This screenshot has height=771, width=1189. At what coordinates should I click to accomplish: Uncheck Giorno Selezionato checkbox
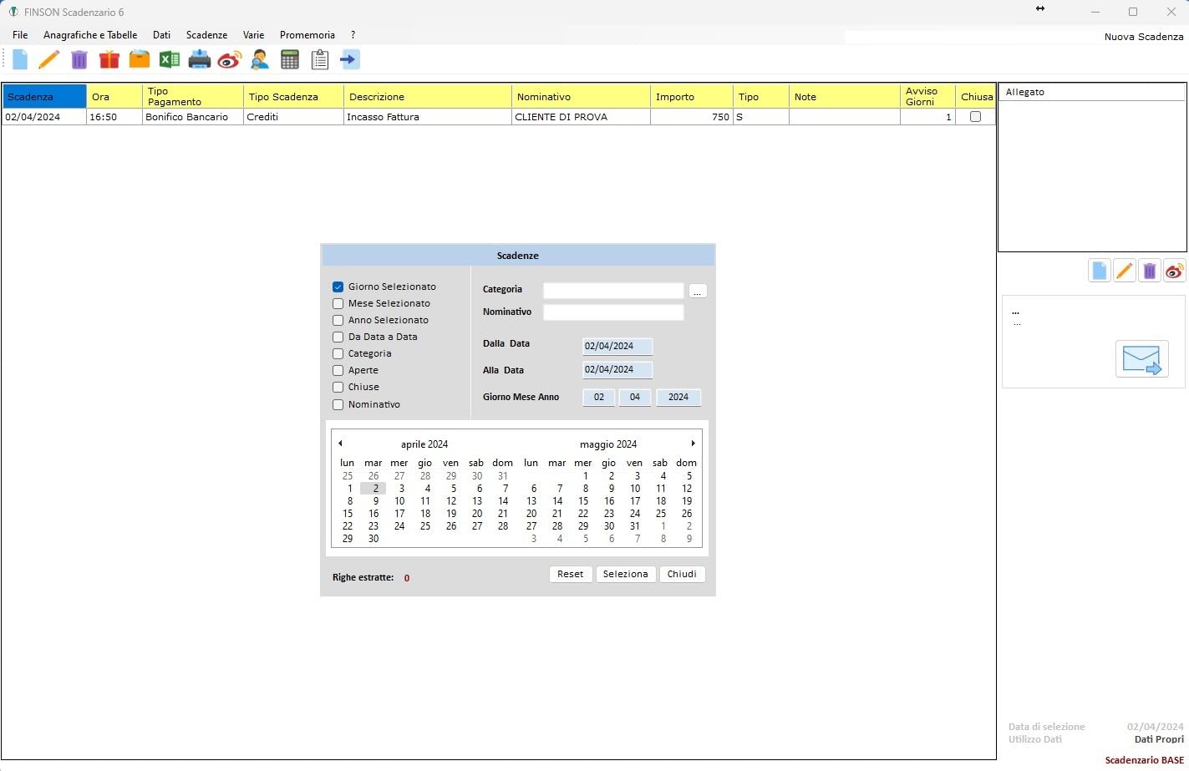pos(338,287)
